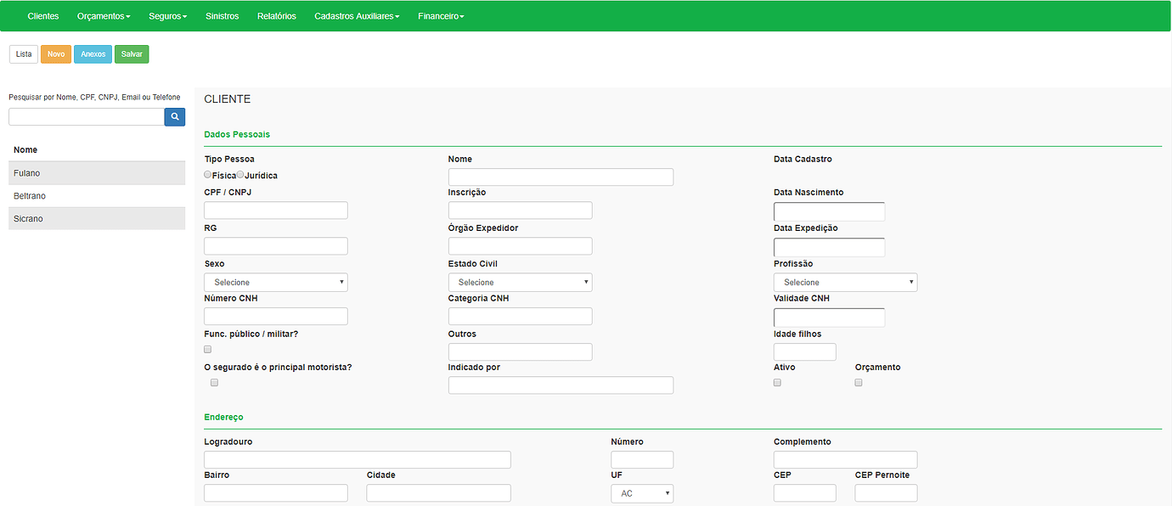Enable the Orçamento checkbox

coord(859,383)
